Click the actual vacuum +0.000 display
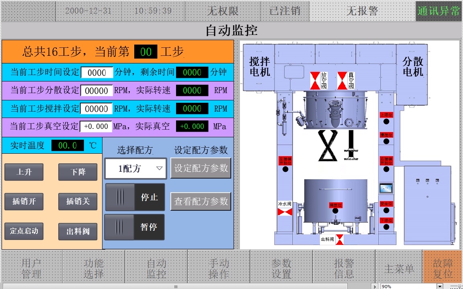463x289 pixels. pos(192,126)
